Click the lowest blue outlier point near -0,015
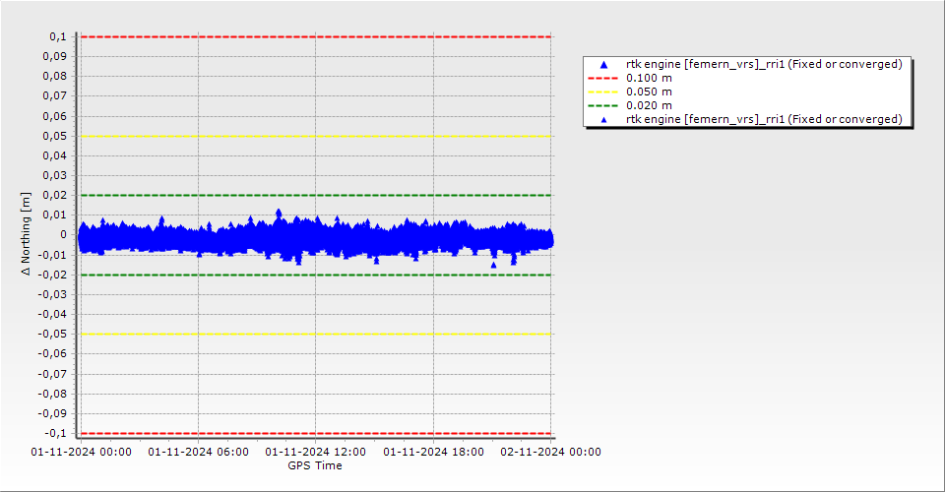Image resolution: width=945 pixels, height=492 pixels. click(x=493, y=265)
